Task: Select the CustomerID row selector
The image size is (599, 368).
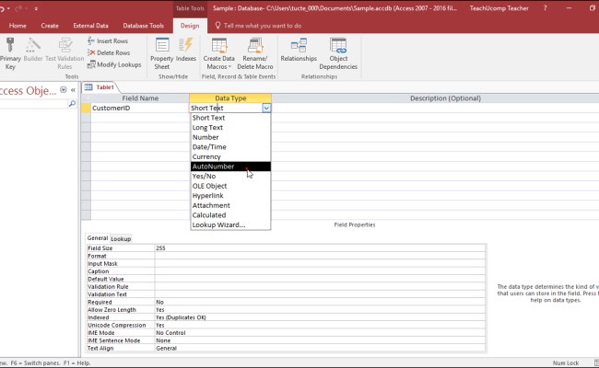Action: 86,108
